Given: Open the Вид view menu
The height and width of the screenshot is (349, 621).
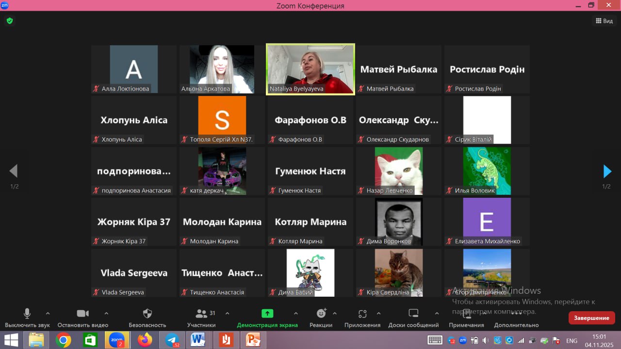Looking at the screenshot, I should tap(604, 21).
